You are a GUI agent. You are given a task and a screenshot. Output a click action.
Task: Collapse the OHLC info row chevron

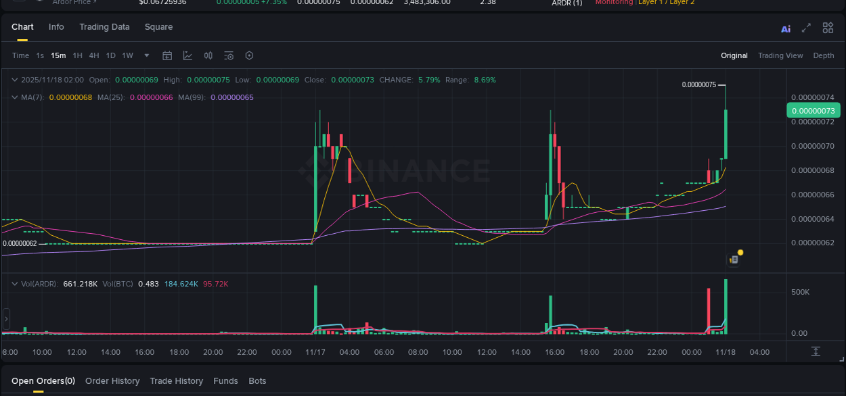(14, 79)
